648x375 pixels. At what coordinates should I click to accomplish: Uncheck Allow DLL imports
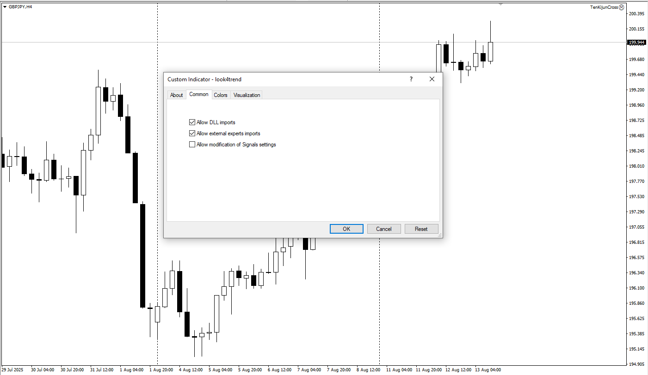(x=192, y=122)
